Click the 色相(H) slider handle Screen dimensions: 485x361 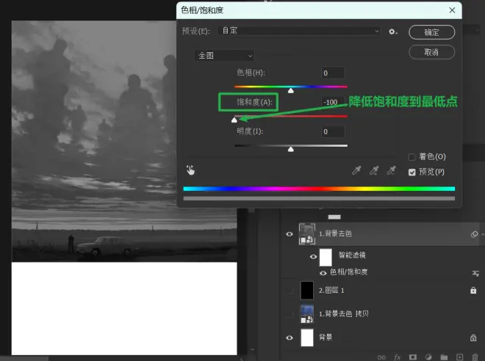coord(291,90)
